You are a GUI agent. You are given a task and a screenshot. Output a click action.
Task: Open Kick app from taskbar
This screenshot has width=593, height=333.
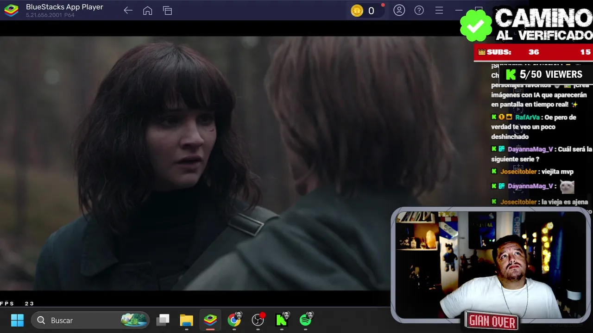282,320
